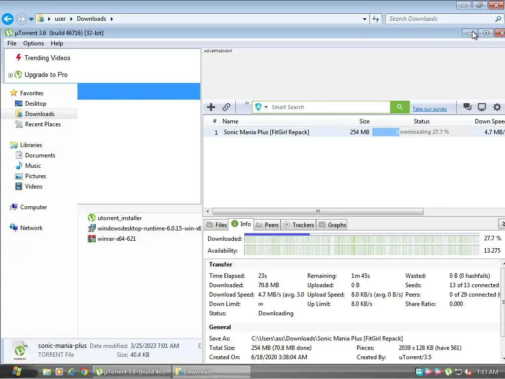
Task: Switch to the Trackers tab
Action: (x=298, y=225)
